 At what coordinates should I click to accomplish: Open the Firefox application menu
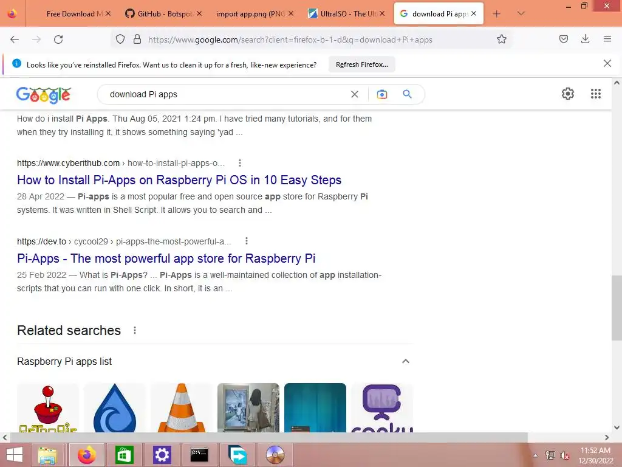(x=607, y=40)
